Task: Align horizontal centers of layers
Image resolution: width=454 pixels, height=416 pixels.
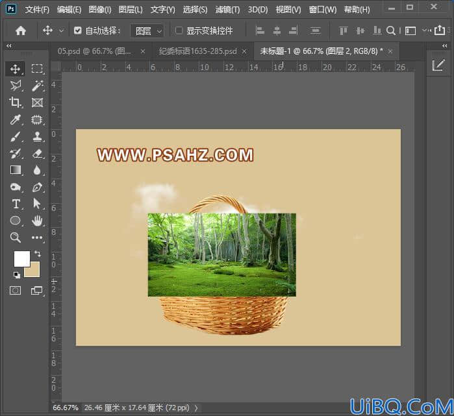Action: coord(277,31)
